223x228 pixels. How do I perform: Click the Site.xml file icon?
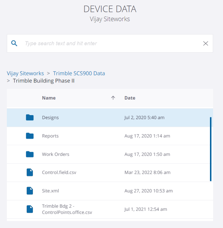click(30, 191)
